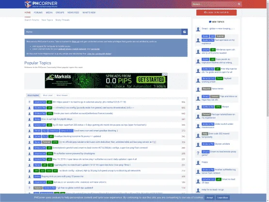Click the New Topics speech bubble icon

[x=210, y=22]
